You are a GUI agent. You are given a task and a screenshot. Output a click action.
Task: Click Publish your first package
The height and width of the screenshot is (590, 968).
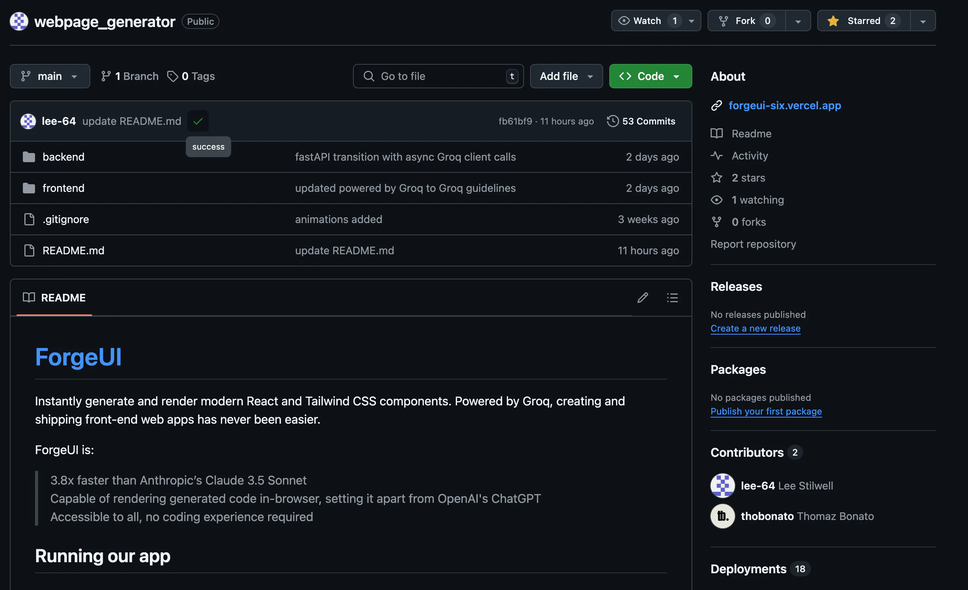(x=766, y=411)
